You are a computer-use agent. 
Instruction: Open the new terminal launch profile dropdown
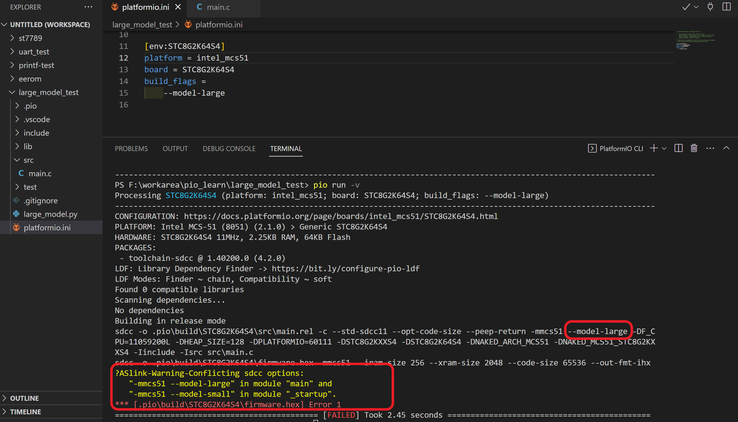click(x=664, y=149)
